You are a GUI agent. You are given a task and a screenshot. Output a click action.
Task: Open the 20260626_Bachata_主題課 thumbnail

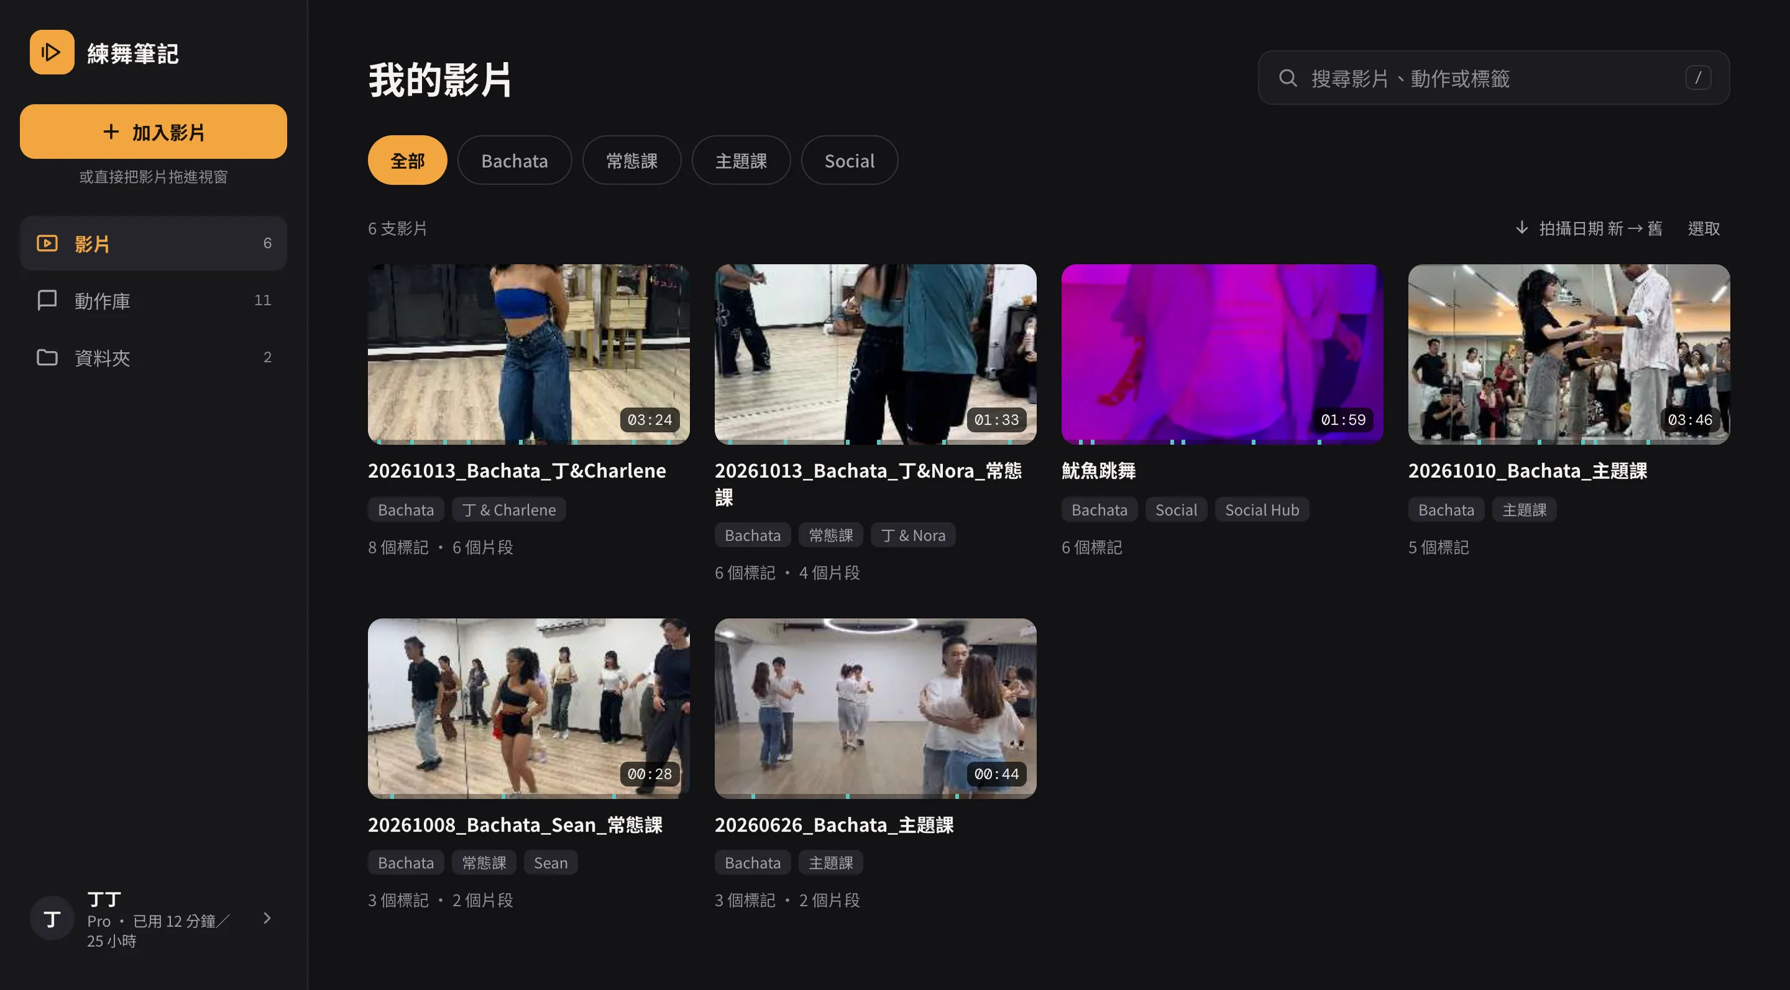(x=876, y=708)
